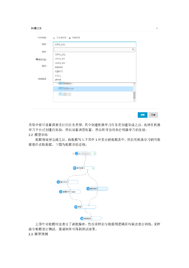Screen dimensions: 189x268
Task: Select the 随机采样-3 node body
Action: coord(97,189)
